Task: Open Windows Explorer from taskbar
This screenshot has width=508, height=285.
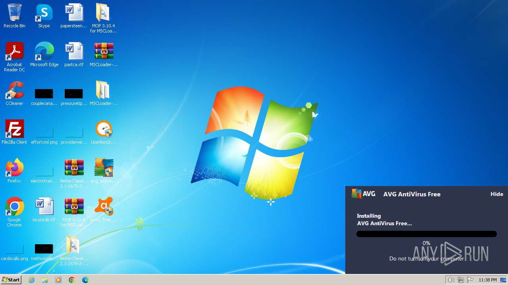Action: (45, 280)
